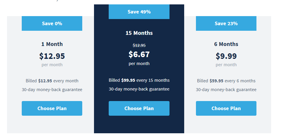The height and width of the screenshot is (140, 287).
Task: Click per month label under $6.67
Action: (x=139, y=64)
